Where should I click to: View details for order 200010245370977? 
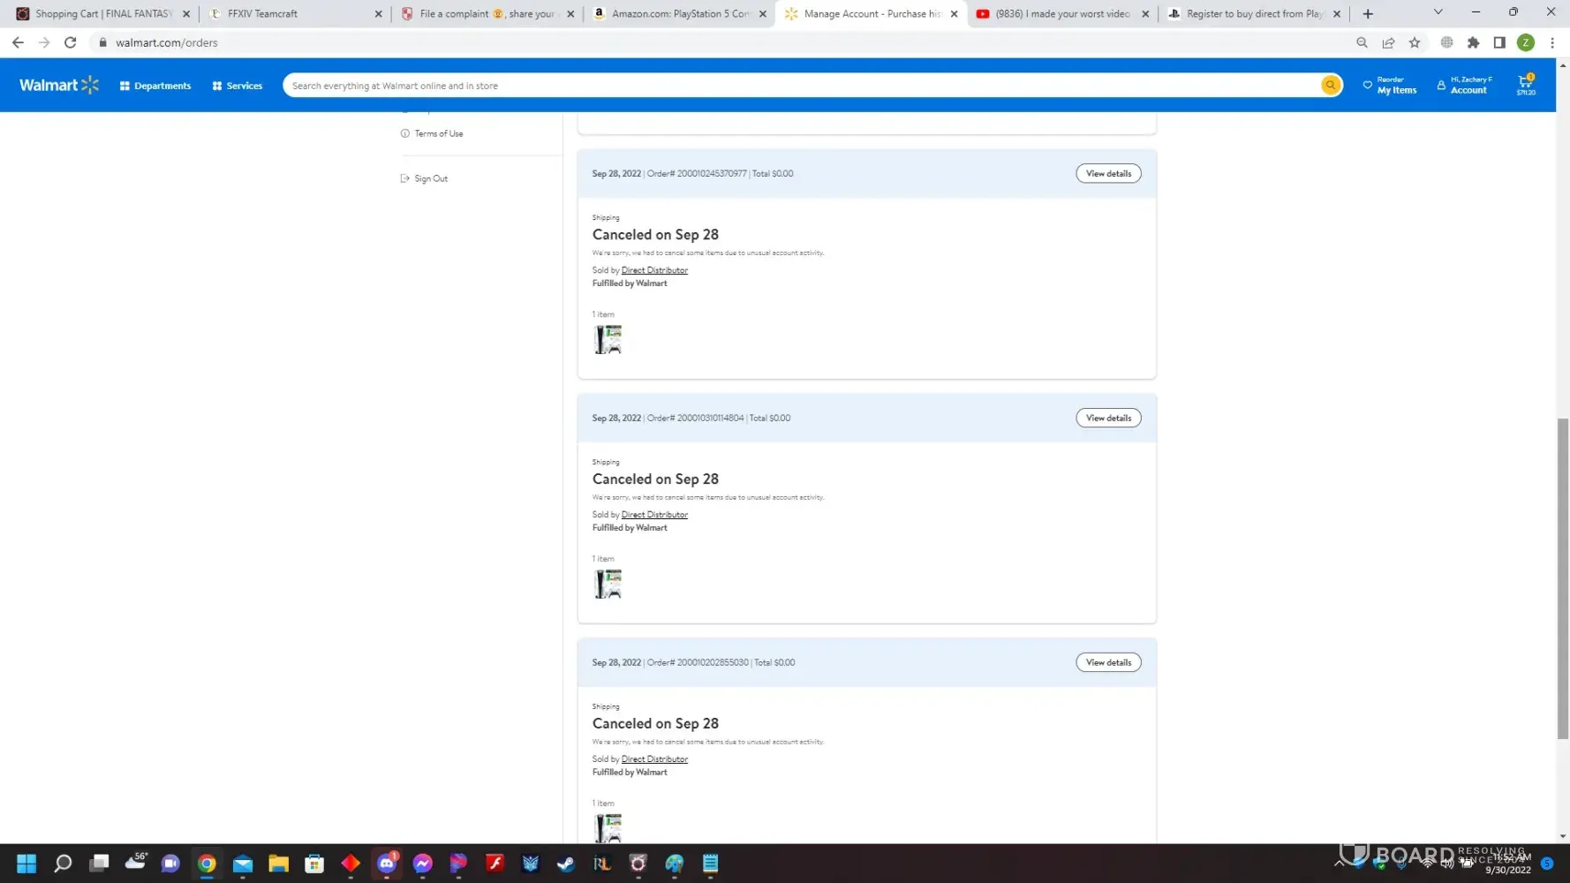coord(1107,174)
